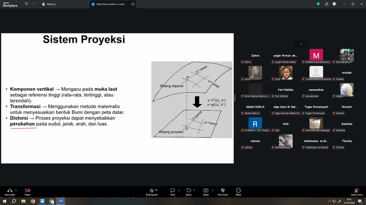Select Tegar firmansyah's participant tile
The image size is (366, 205).
pyautogui.click(x=316, y=107)
